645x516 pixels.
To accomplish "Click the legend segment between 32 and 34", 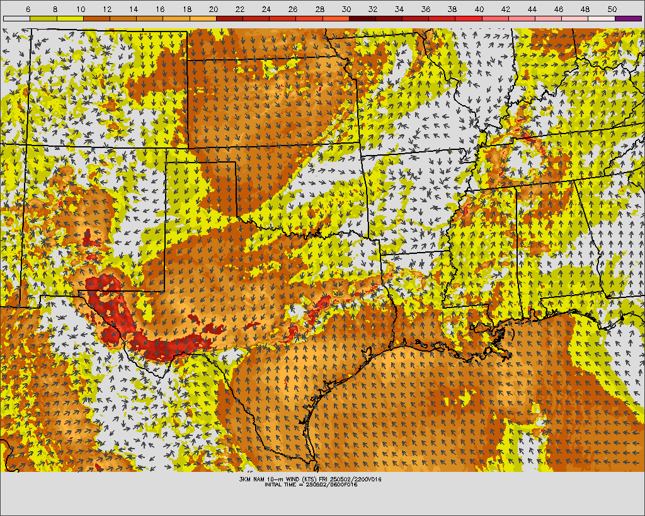I will 389,18.
